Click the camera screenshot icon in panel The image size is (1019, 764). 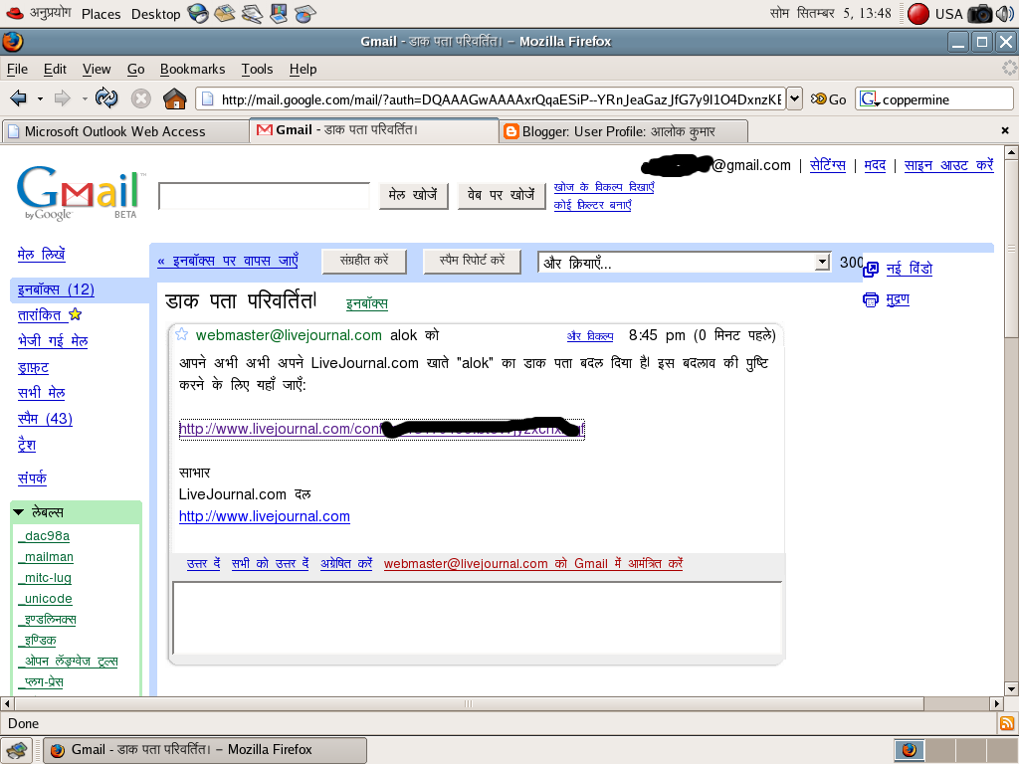click(x=979, y=13)
